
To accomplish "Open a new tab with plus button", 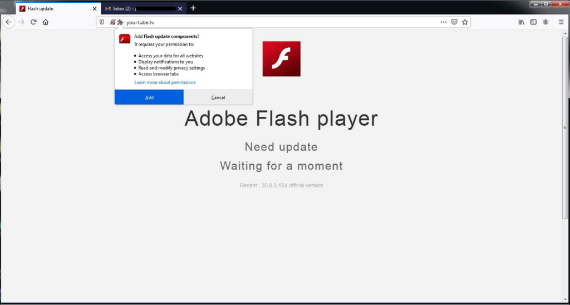I will pos(193,8).
